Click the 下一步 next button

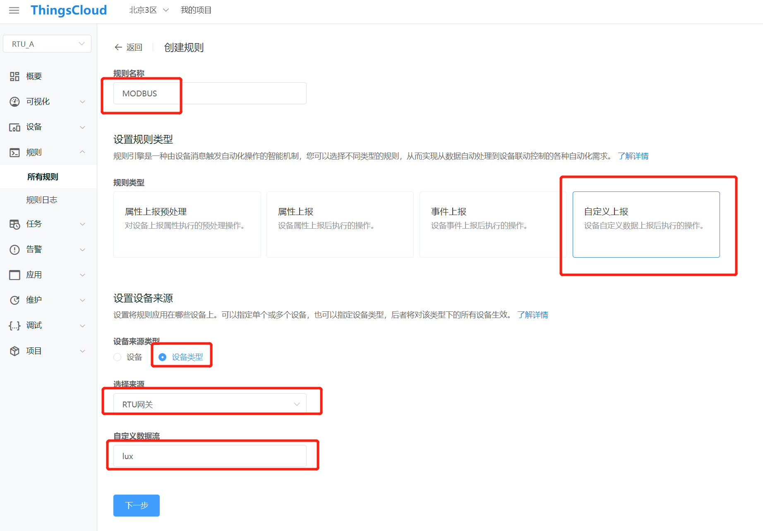[136, 505]
